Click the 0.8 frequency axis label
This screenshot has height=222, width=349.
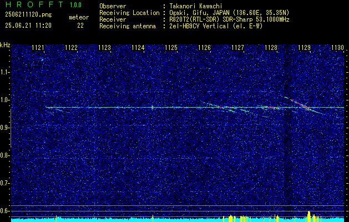coord(4,155)
